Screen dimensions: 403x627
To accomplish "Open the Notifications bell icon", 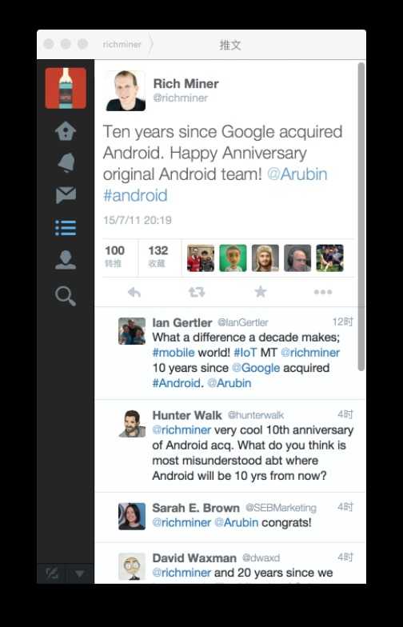I will coord(66,163).
